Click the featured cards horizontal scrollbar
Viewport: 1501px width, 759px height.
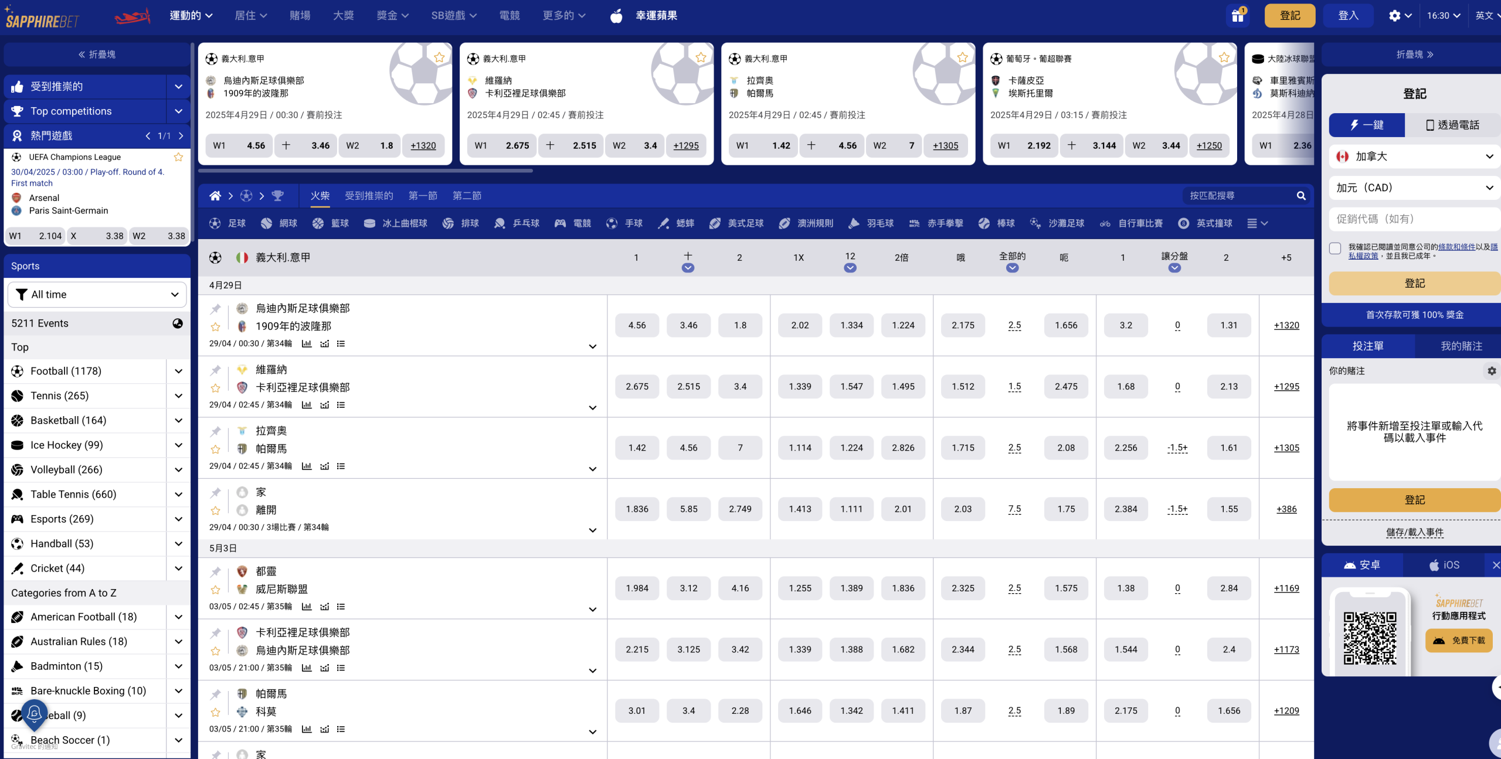point(365,171)
